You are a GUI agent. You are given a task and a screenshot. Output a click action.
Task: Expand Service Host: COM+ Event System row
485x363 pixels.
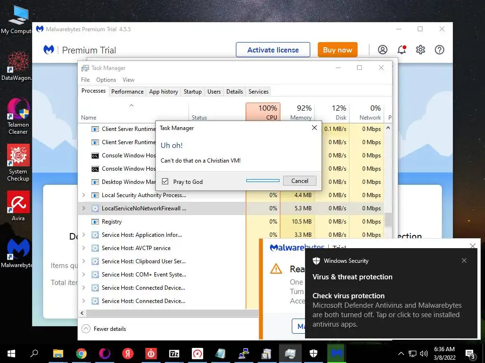click(x=83, y=275)
